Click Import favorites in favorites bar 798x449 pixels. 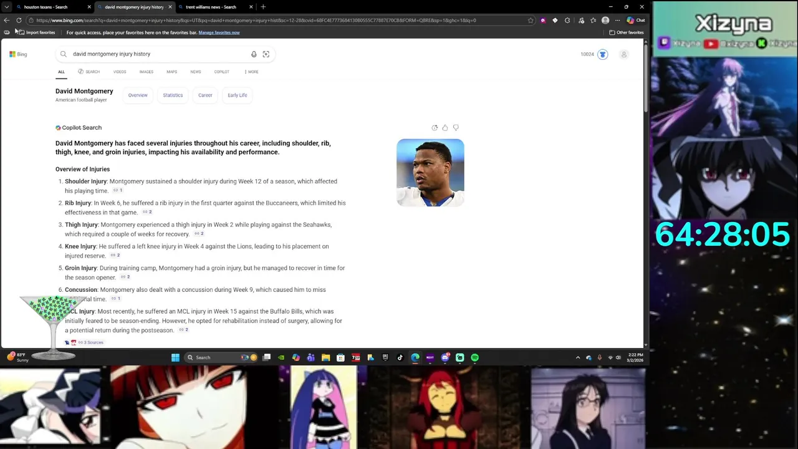36,32
